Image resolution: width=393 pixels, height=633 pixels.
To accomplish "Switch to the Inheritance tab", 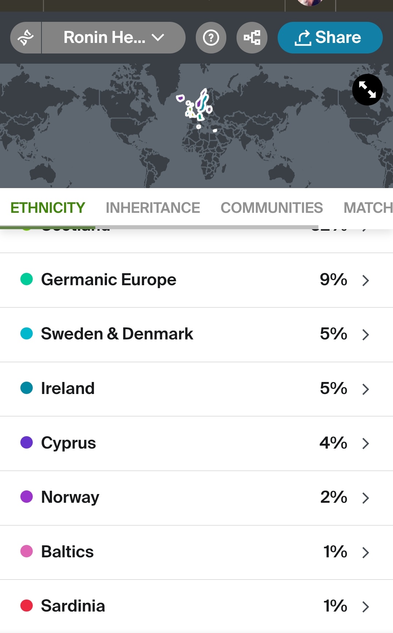I will coord(153,208).
